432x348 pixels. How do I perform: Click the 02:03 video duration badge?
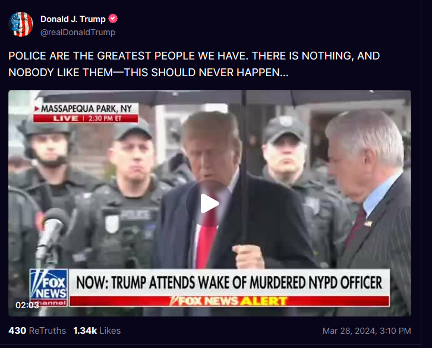[27, 305]
